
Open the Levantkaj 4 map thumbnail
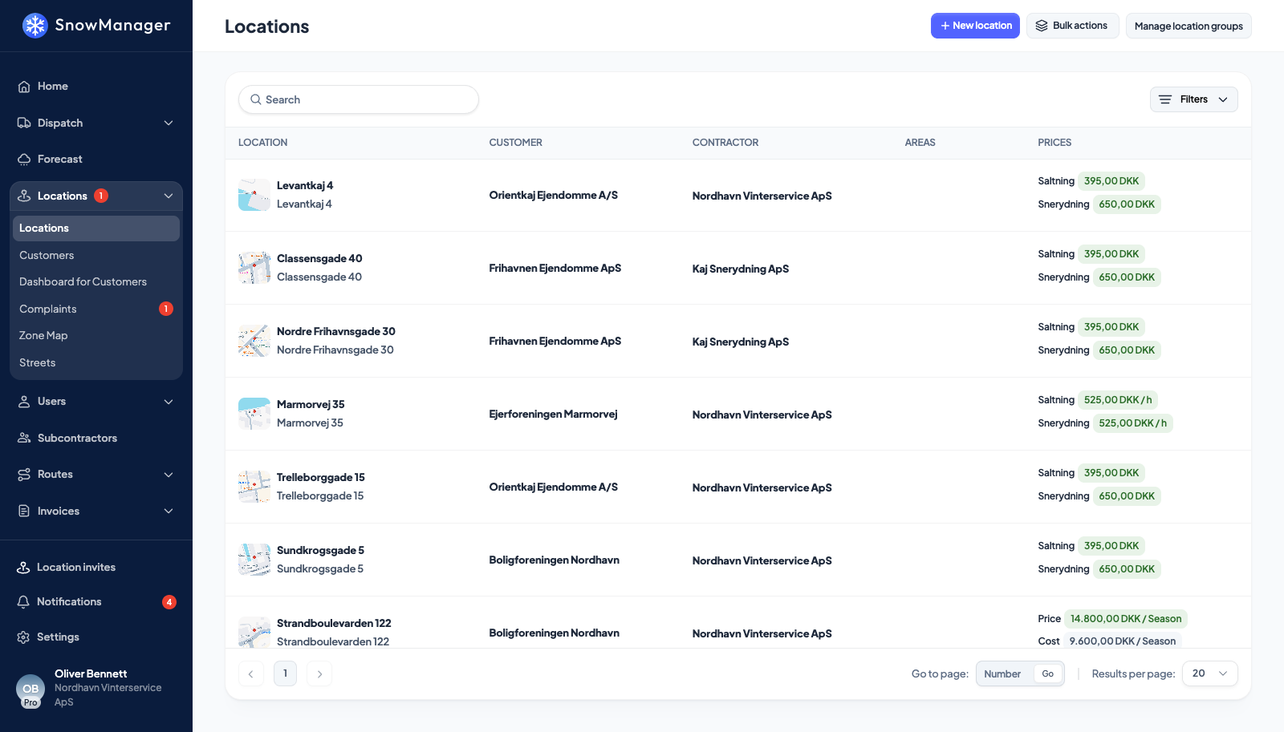254,195
